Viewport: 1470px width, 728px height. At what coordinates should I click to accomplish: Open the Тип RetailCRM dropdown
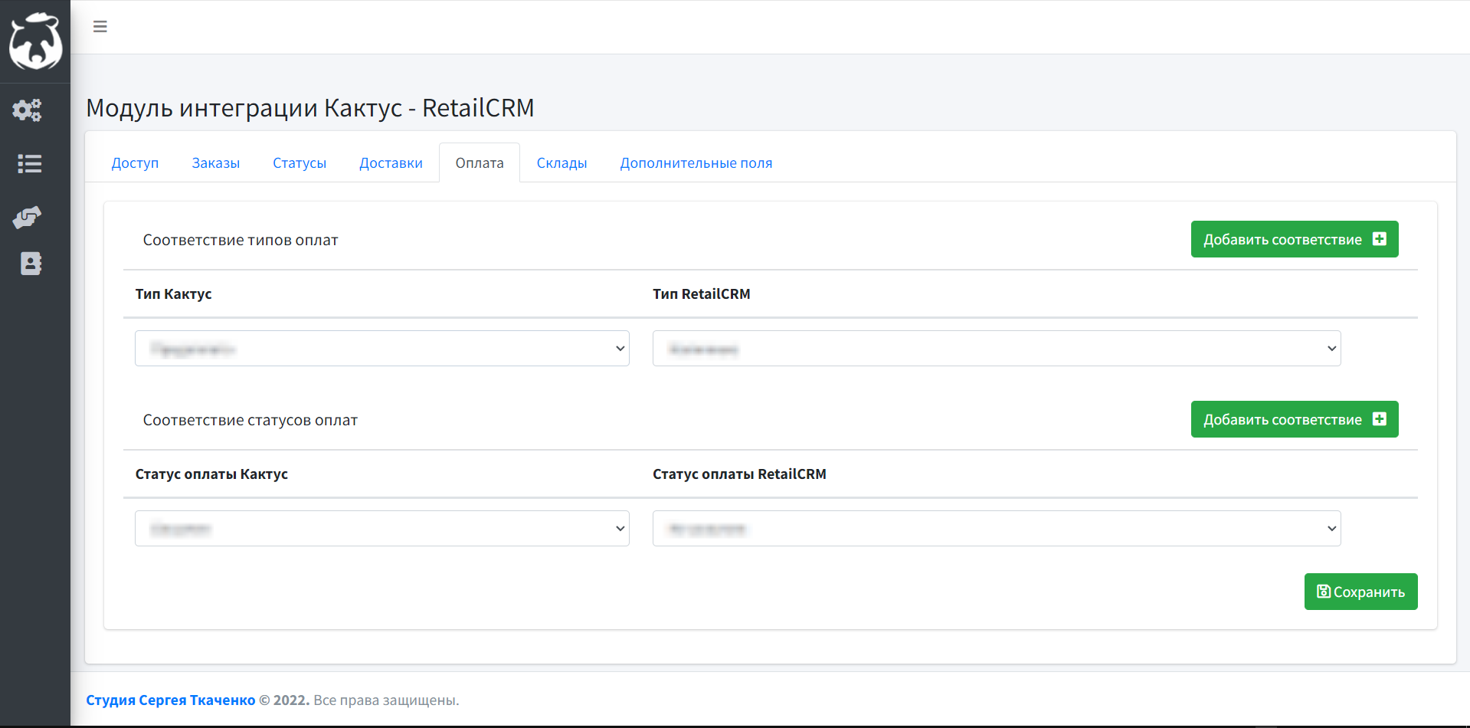(x=997, y=349)
